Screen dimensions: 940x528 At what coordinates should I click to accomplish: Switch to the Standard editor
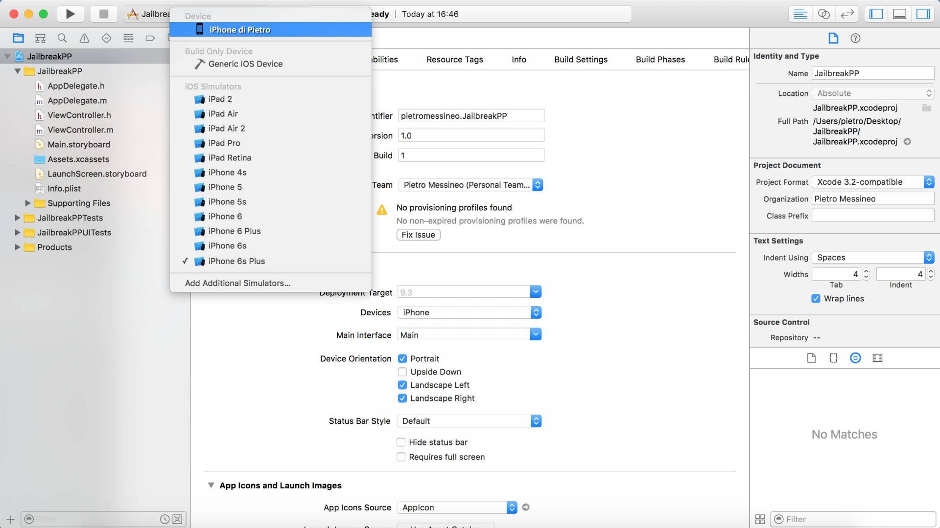(800, 14)
